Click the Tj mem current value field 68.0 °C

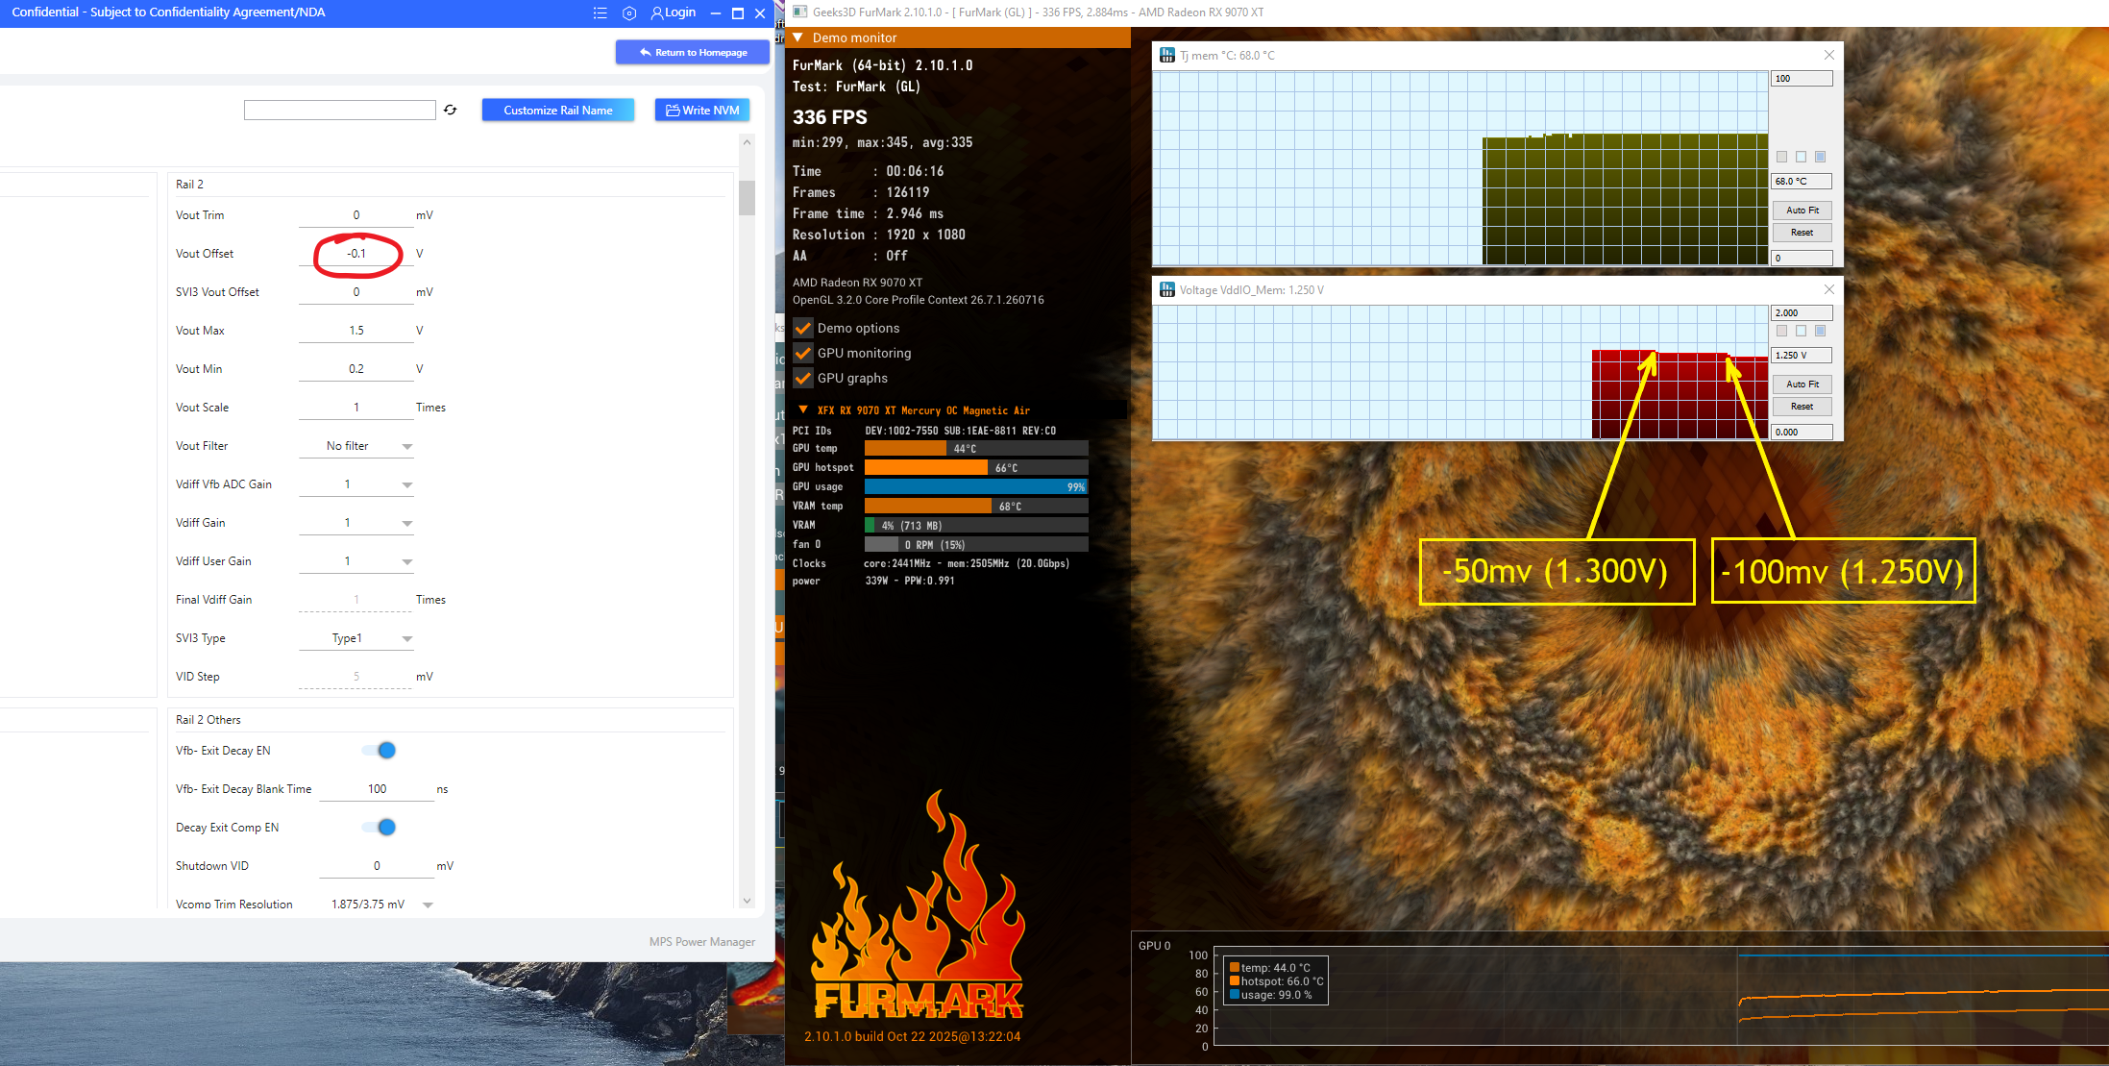pyautogui.click(x=1802, y=182)
